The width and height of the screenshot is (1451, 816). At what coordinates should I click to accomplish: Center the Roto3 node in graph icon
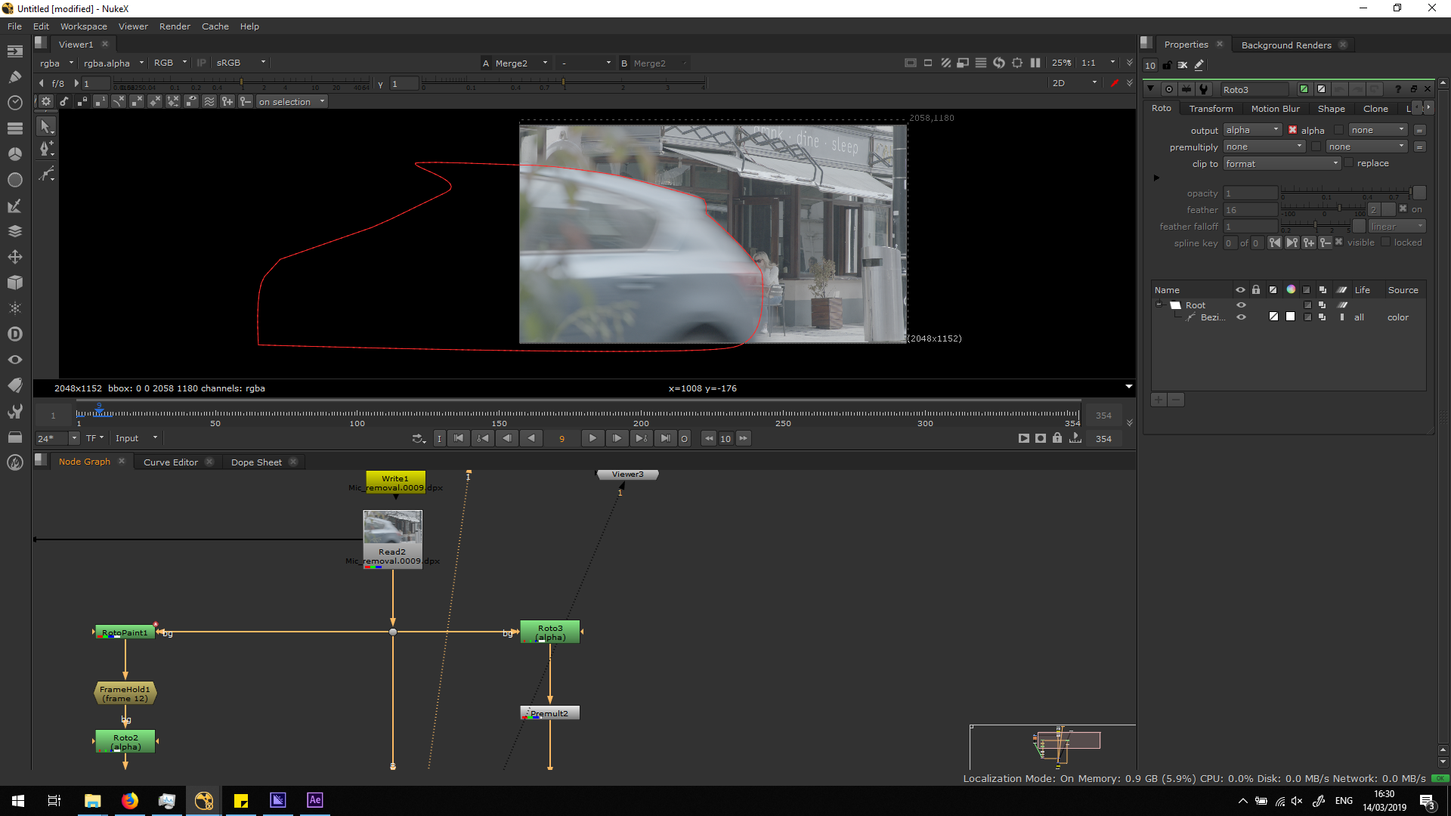1169,89
